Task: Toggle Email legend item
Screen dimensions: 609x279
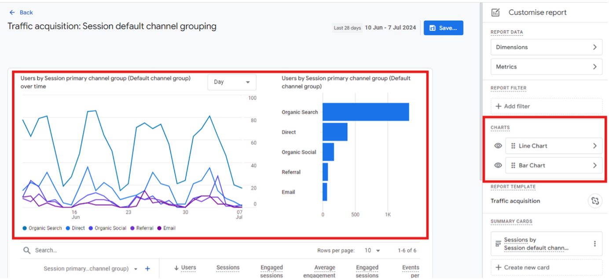Action: tap(166, 228)
